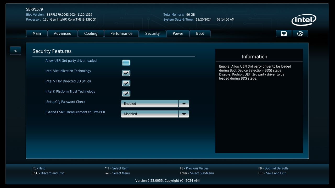The width and height of the screenshot is (335, 188).
Task: Click the AMI version copyright line
Action: (x=167, y=181)
